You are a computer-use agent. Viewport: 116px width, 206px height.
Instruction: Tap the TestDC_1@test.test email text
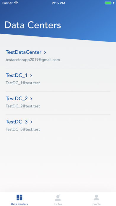(23, 83)
